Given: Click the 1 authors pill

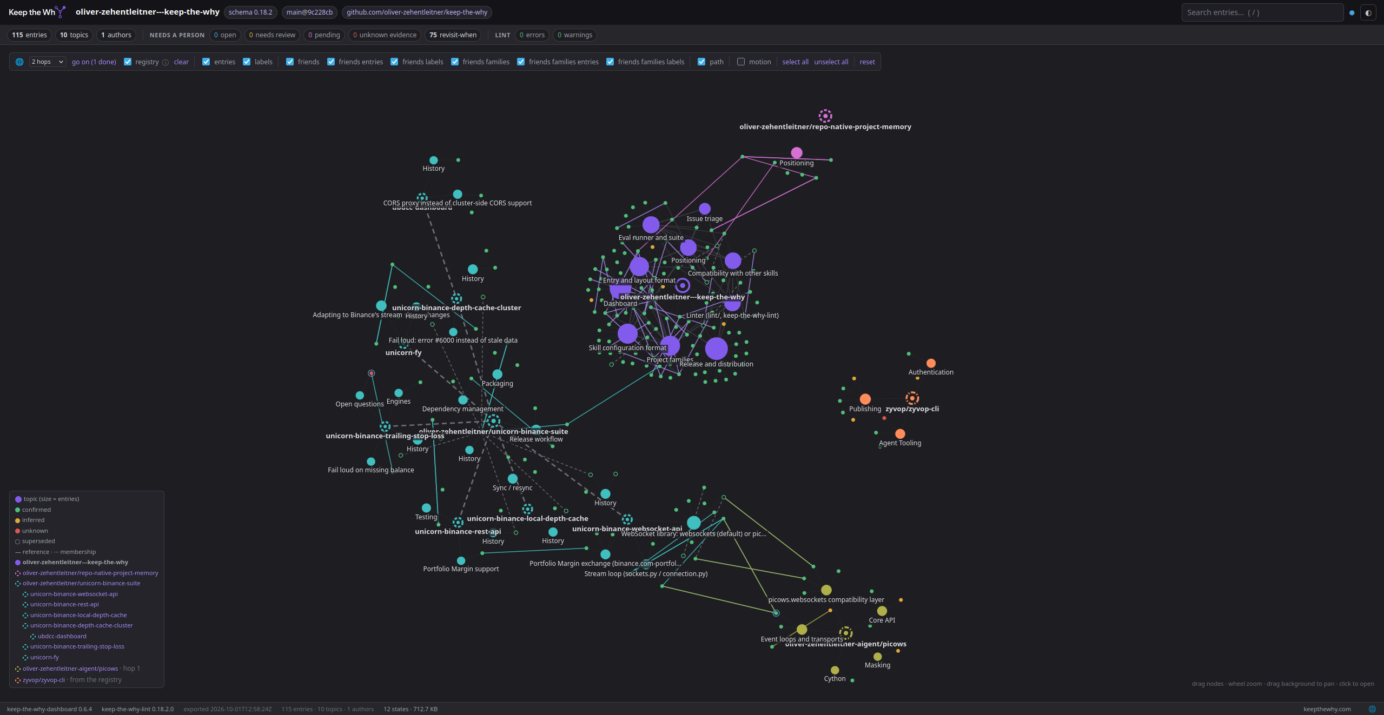Looking at the screenshot, I should pyautogui.click(x=116, y=35).
